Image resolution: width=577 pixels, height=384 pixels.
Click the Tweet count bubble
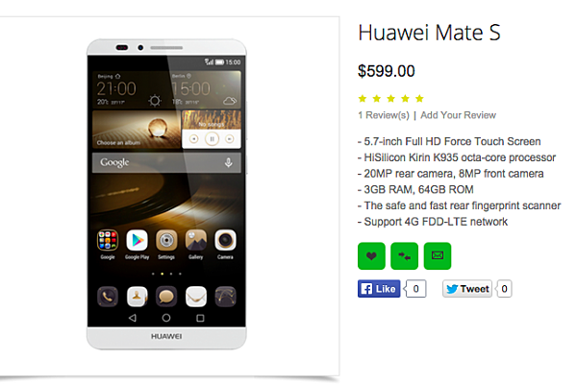[504, 289]
